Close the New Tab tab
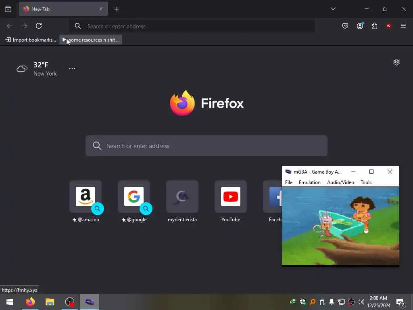The height and width of the screenshot is (310, 413). (x=101, y=9)
